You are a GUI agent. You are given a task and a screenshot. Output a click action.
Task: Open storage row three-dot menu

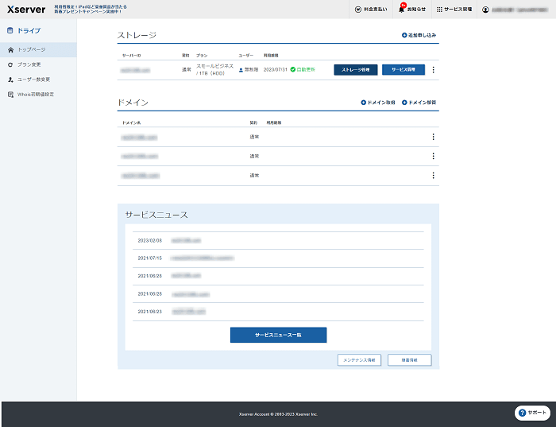[x=433, y=70]
